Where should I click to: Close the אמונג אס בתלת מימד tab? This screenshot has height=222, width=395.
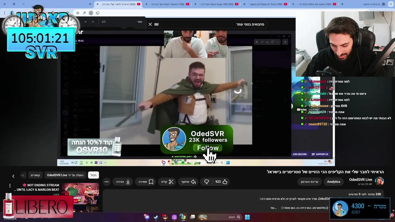click(x=293, y=4)
